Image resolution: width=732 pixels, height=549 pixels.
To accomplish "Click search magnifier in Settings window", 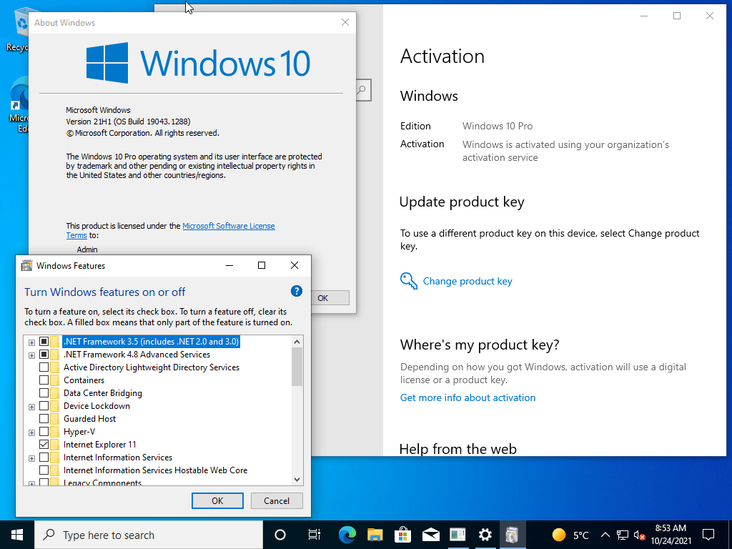I will pyautogui.click(x=361, y=89).
